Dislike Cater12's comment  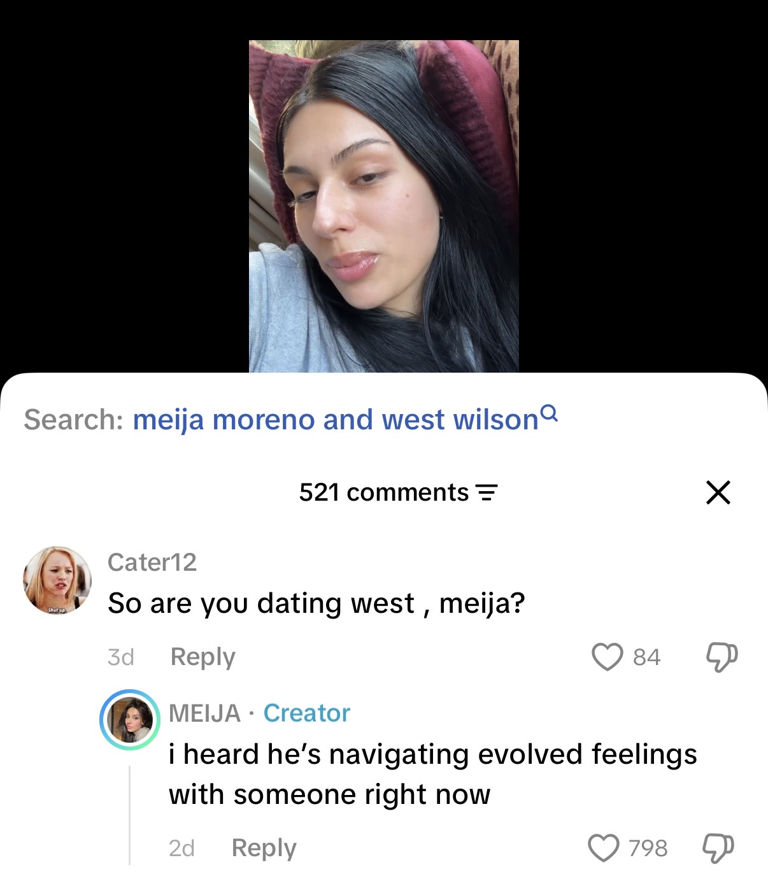[x=722, y=657]
